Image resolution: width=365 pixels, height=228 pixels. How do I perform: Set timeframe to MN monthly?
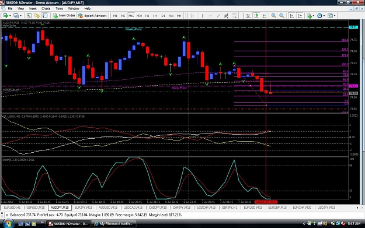point(179,16)
